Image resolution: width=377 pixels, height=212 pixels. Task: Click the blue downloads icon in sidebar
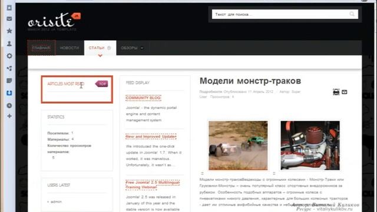(x=9, y=93)
